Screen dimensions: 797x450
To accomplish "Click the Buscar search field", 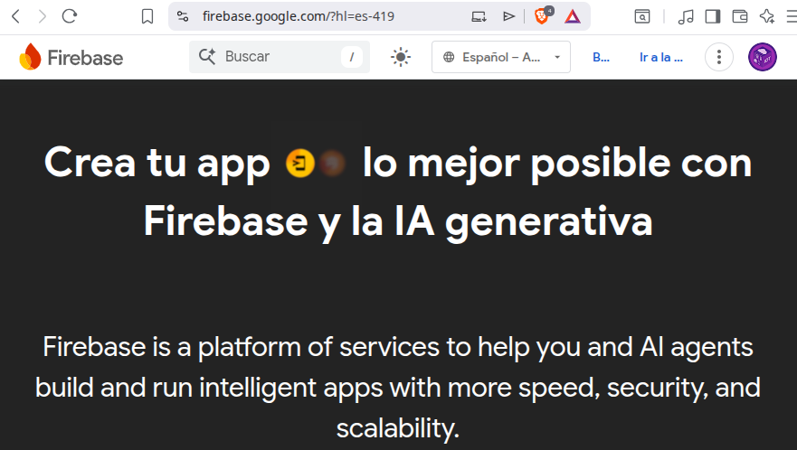I will click(280, 57).
